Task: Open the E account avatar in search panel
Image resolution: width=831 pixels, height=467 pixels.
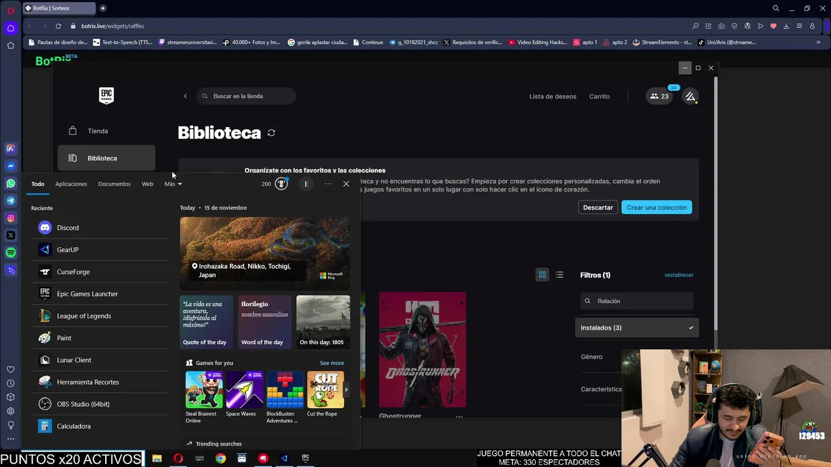Action: coord(306,184)
